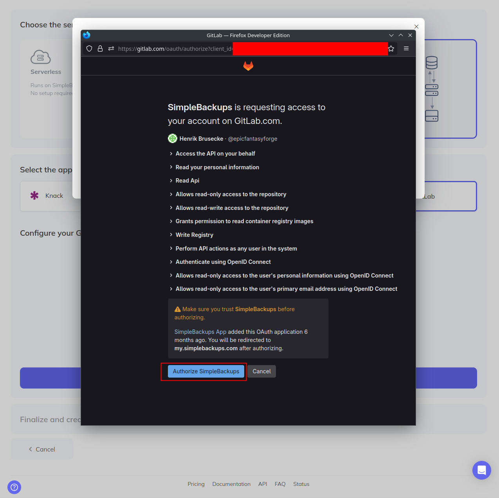499x498 pixels.
Task: Expand 'Access the API on your behalf'
Action: coord(212,154)
